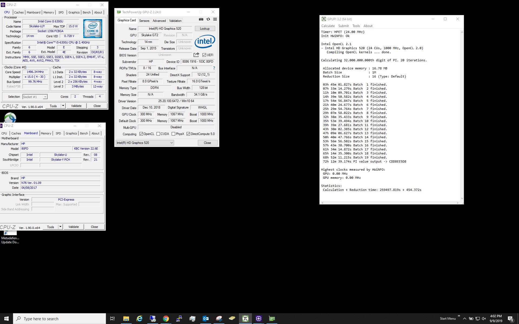Click the muted volume tray icon

[x=484, y=319]
